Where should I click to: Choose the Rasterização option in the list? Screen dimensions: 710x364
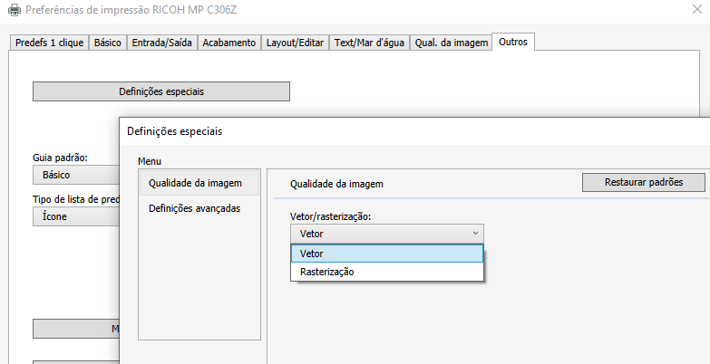386,272
